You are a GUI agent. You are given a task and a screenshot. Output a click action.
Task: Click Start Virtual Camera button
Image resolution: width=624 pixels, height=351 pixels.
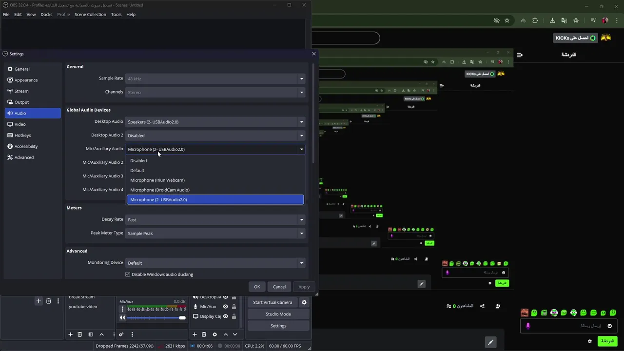pos(273,302)
